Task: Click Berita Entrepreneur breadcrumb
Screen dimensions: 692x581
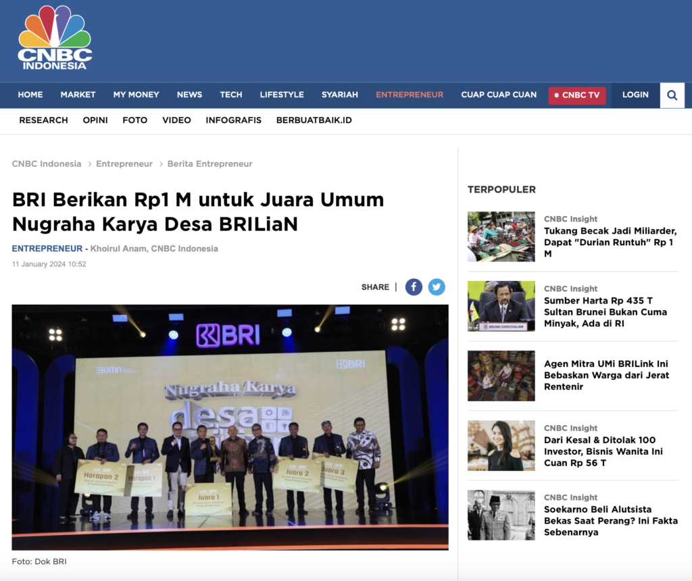Action: coord(209,164)
